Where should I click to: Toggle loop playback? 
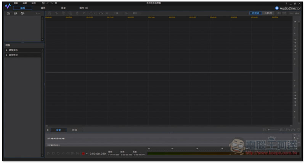click(58, 153)
